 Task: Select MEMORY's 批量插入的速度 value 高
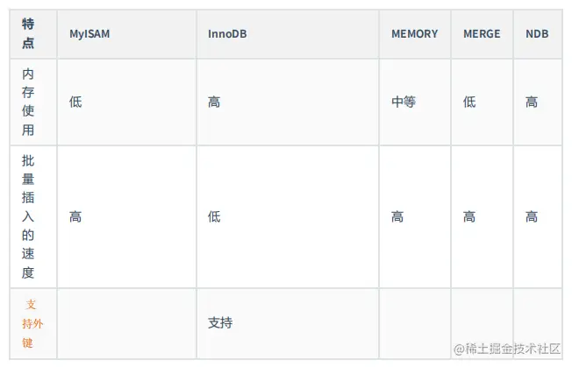click(397, 217)
